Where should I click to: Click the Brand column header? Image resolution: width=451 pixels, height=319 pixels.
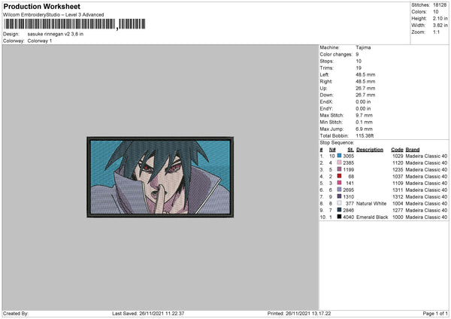pos(413,150)
